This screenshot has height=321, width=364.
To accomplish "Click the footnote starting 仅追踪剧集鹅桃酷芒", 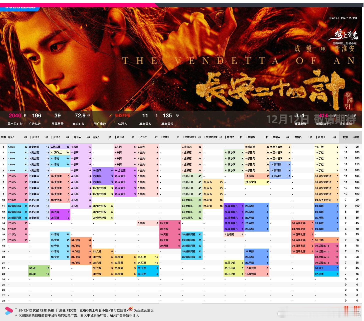I will [79, 316].
